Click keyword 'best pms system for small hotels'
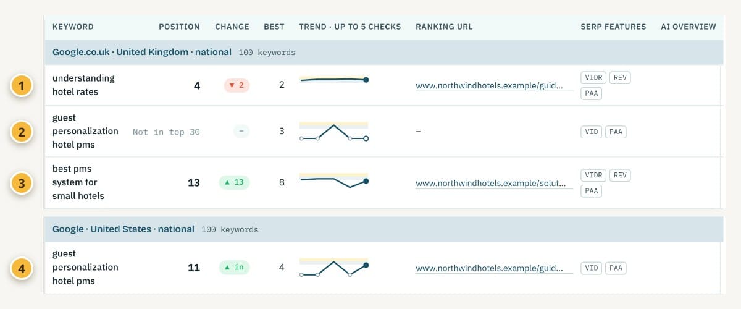Screen dimensions: 741x309 pos(78,182)
